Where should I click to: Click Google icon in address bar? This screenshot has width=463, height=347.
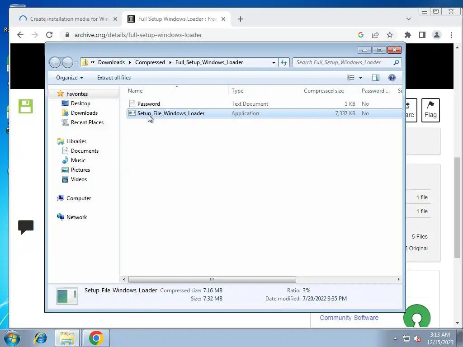[x=360, y=35]
